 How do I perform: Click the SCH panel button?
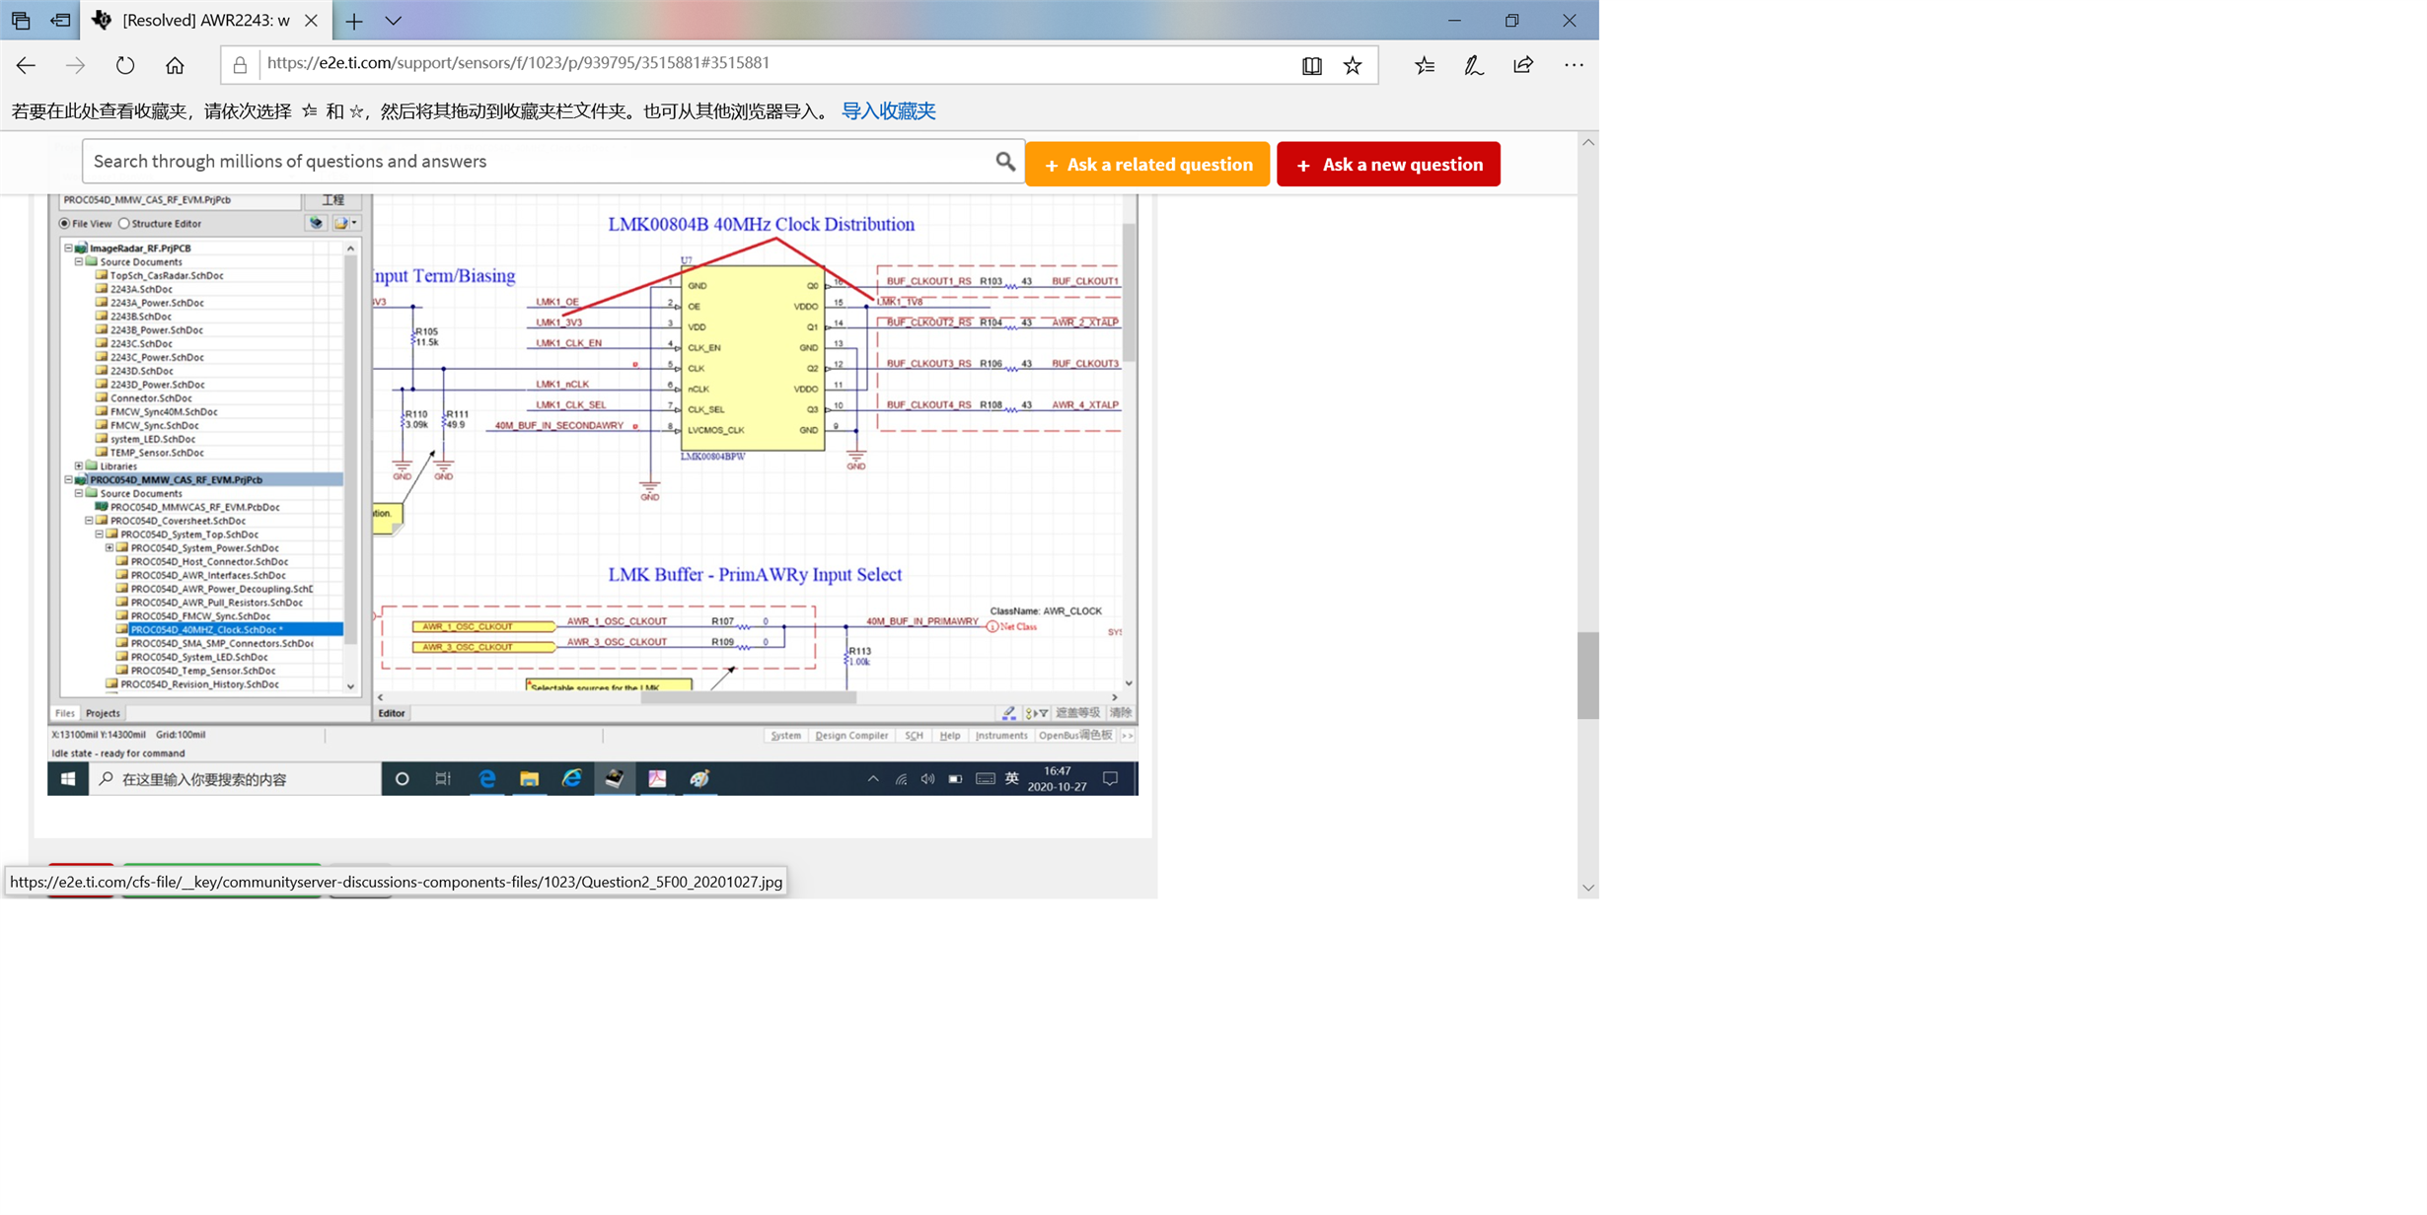pyautogui.click(x=915, y=735)
